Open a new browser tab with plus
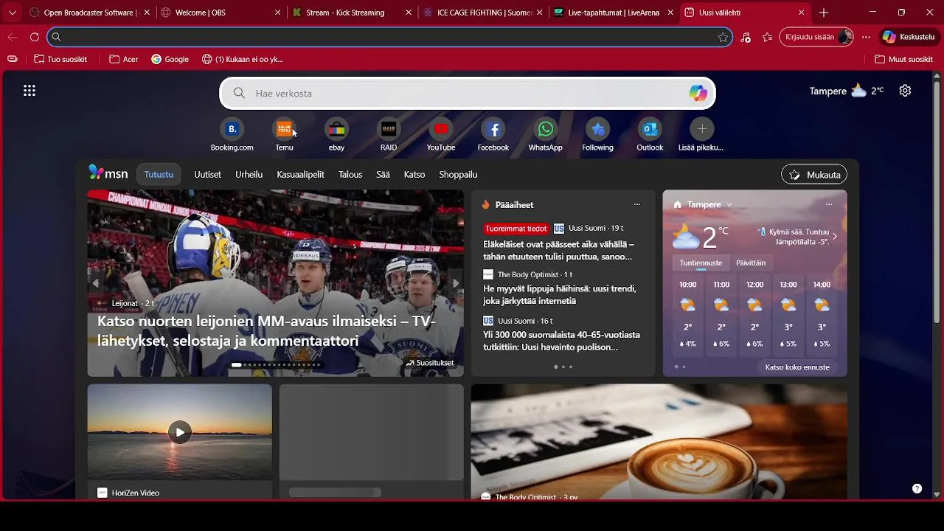Screen dimensions: 944x531 (x=824, y=13)
